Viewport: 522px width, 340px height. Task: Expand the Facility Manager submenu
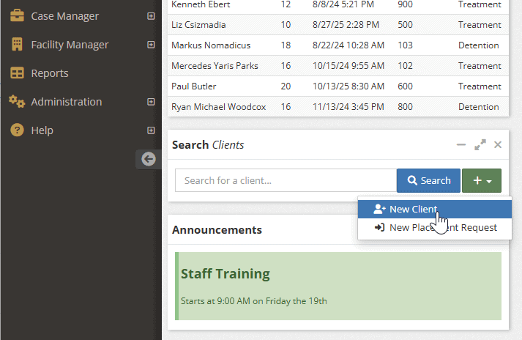[x=151, y=45]
